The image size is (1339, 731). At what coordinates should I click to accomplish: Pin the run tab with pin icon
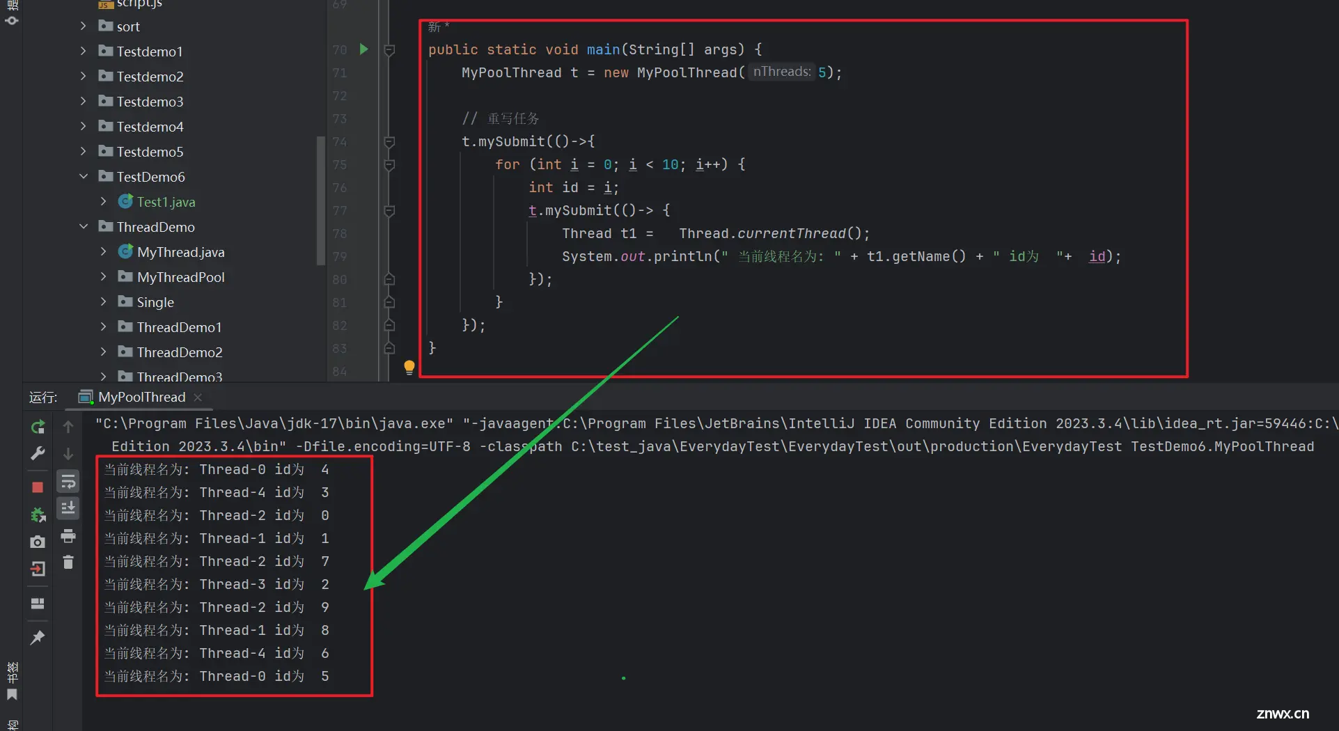(x=38, y=637)
